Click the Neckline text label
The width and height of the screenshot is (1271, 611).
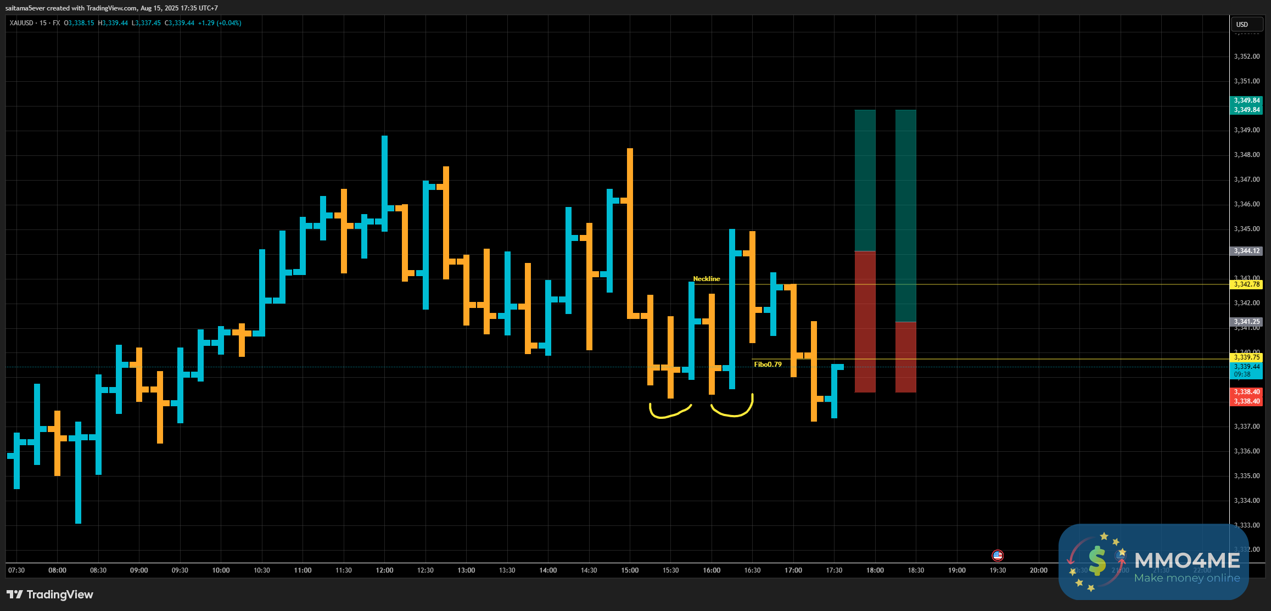(x=706, y=279)
